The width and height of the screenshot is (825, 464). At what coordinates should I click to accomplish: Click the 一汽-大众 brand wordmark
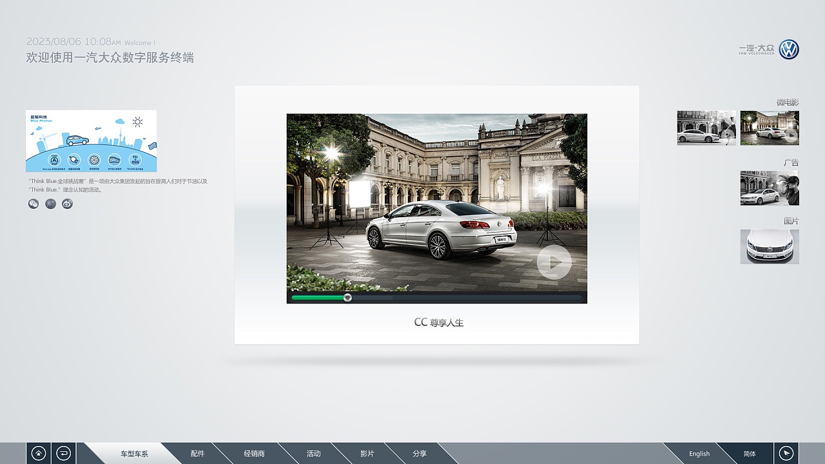click(x=757, y=50)
